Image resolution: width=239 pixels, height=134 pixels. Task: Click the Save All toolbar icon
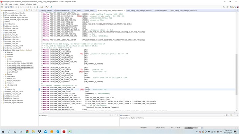coord(8,7)
